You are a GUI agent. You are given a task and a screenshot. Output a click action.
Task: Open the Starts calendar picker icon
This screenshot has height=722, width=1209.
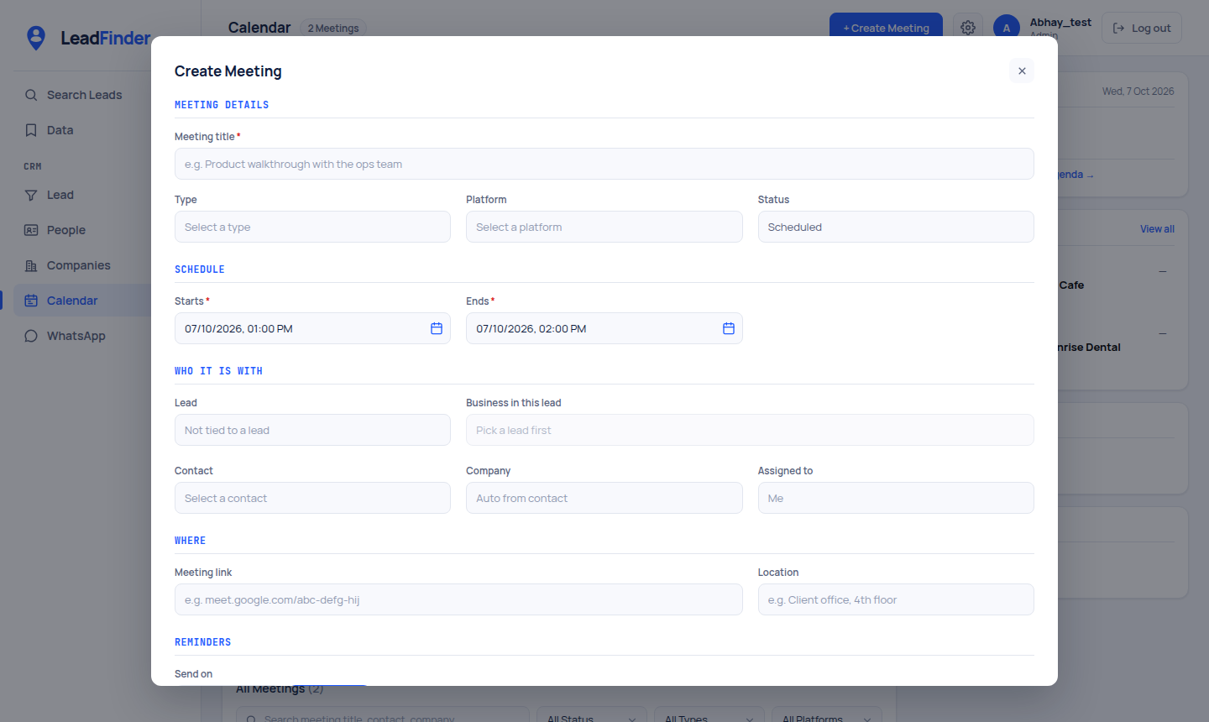tap(437, 328)
